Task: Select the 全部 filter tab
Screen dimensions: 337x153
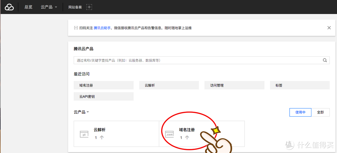Action: pyautogui.click(x=320, y=112)
